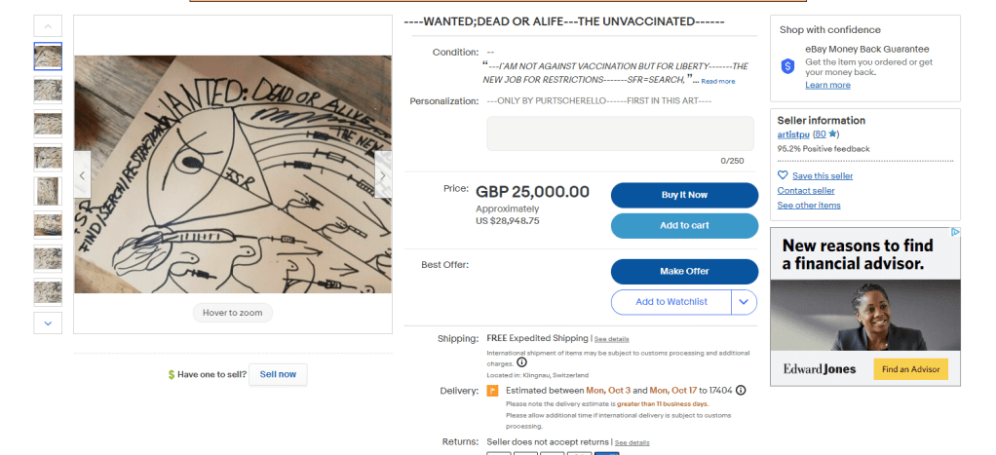996x455 pixels.
Task: Type in the Personalization text box
Action: pyautogui.click(x=620, y=133)
